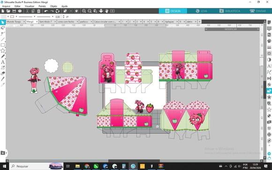Close the MODIFICAR panel
The image size is (272, 170).
click(258, 29)
